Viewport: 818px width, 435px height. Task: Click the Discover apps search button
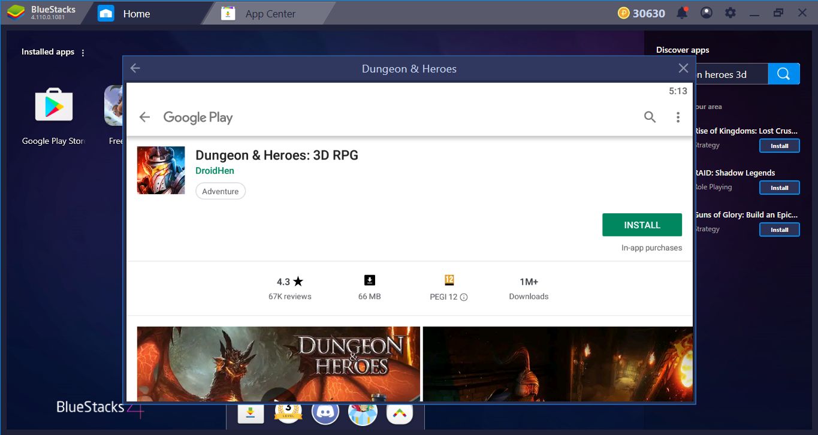coord(784,74)
